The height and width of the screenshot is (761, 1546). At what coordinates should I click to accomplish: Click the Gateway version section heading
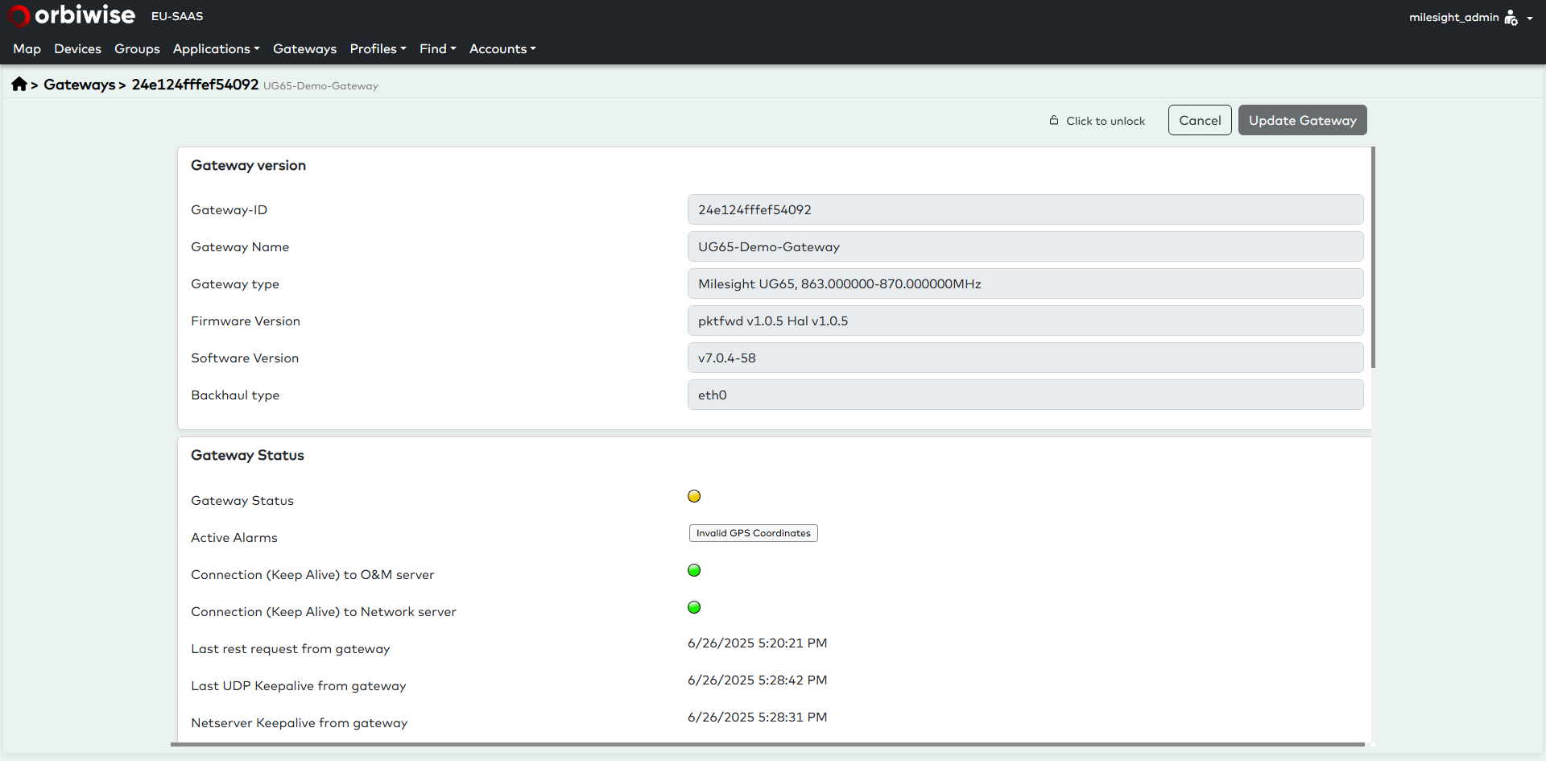(248, 165)
